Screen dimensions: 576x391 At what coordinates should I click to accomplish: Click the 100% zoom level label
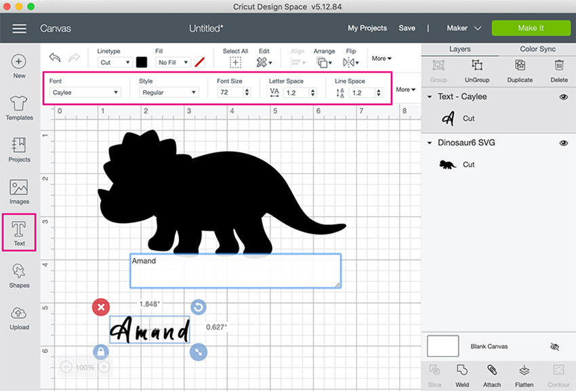pyautogui.click(x=85, y=367)
